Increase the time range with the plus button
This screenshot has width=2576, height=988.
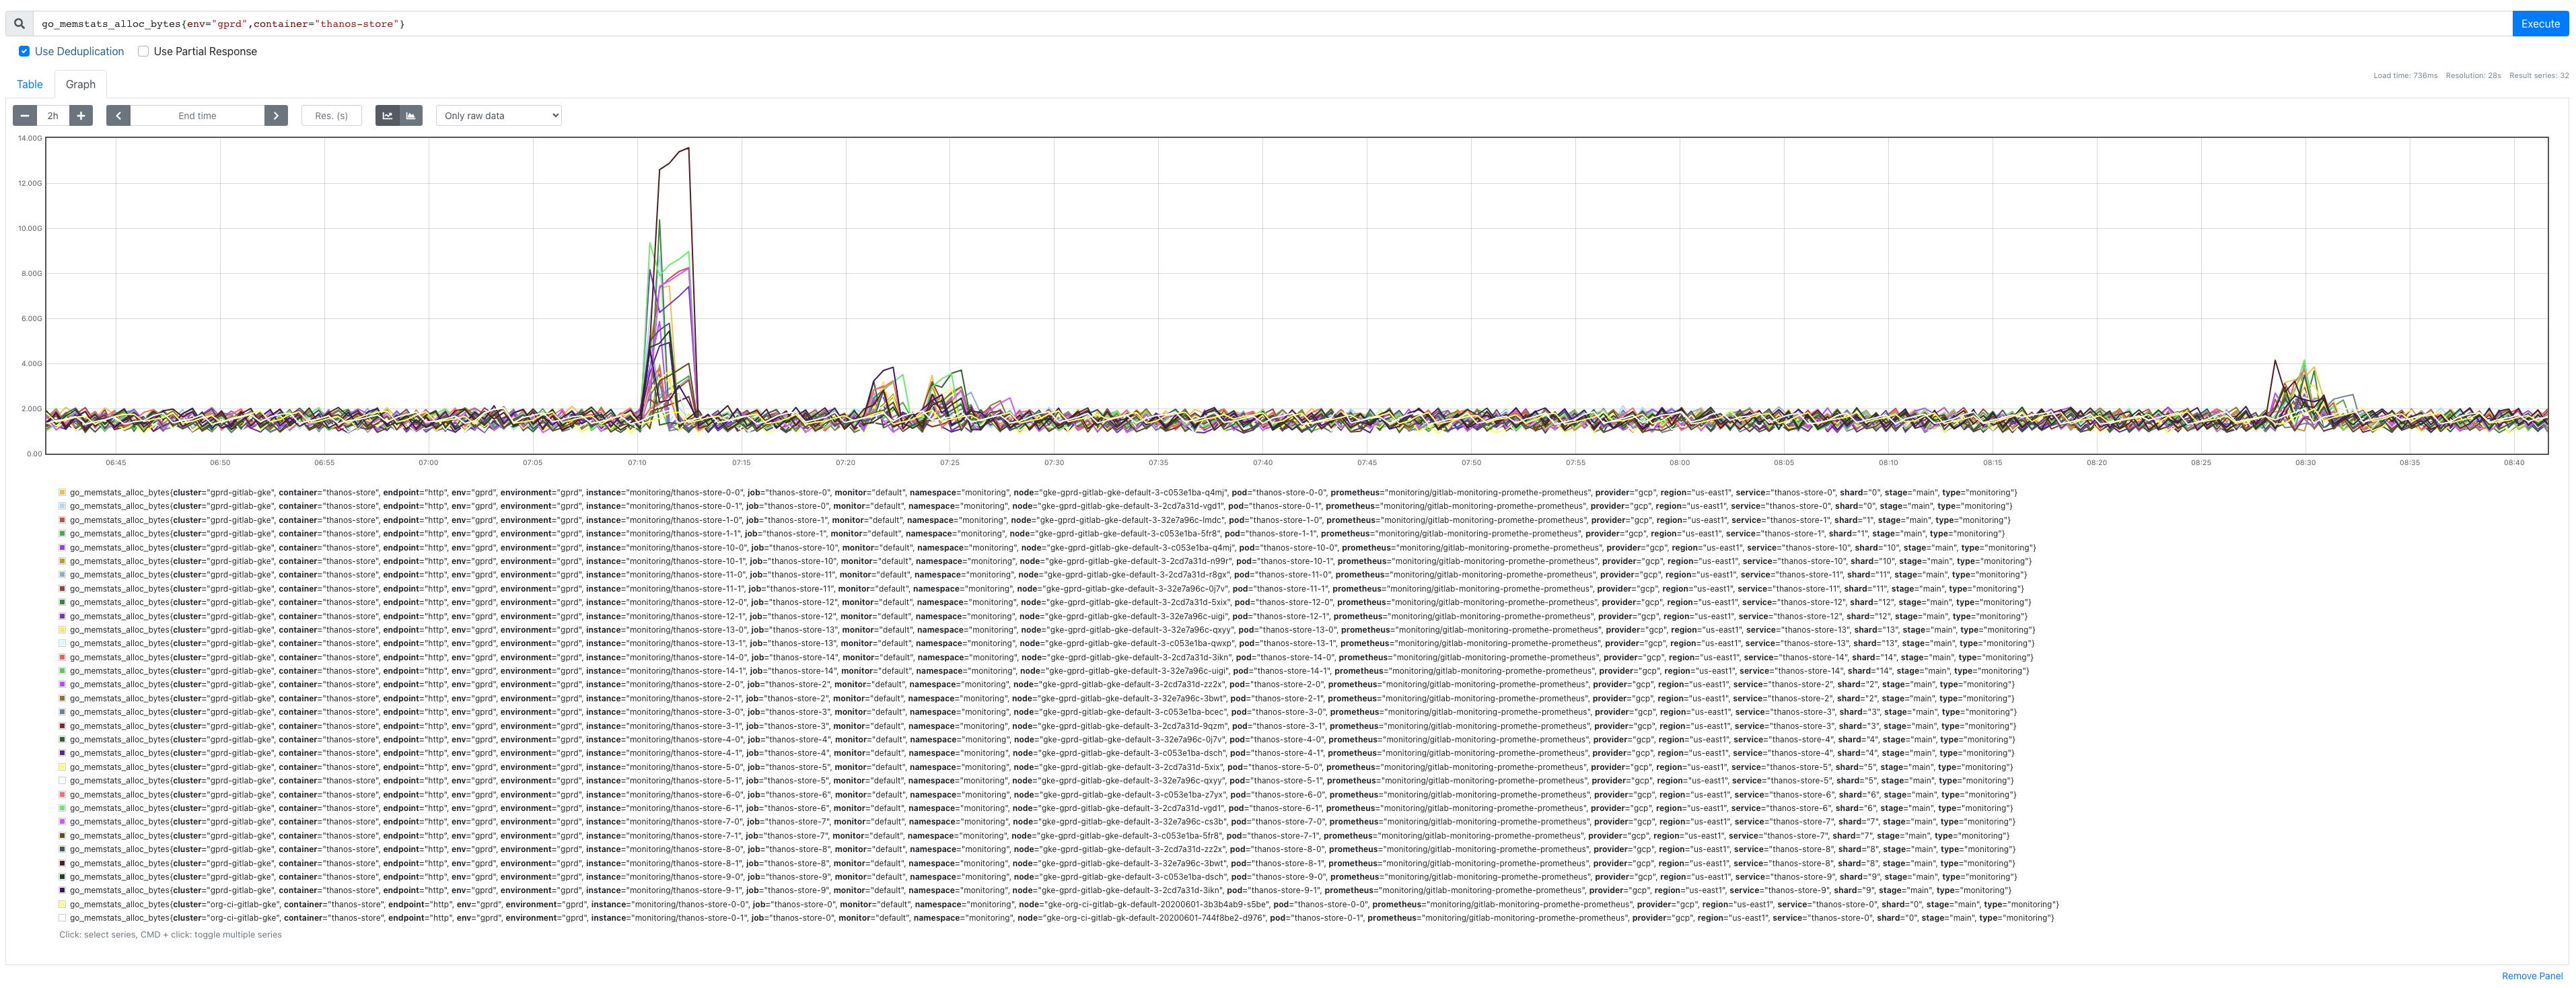tap(81, 116)
